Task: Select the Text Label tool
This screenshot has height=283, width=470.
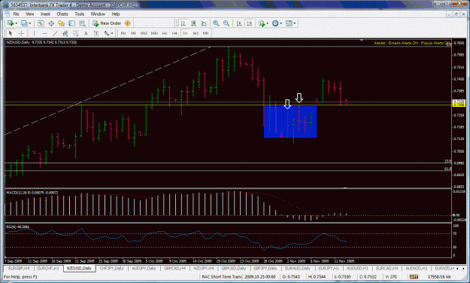Action: [96, 33]
